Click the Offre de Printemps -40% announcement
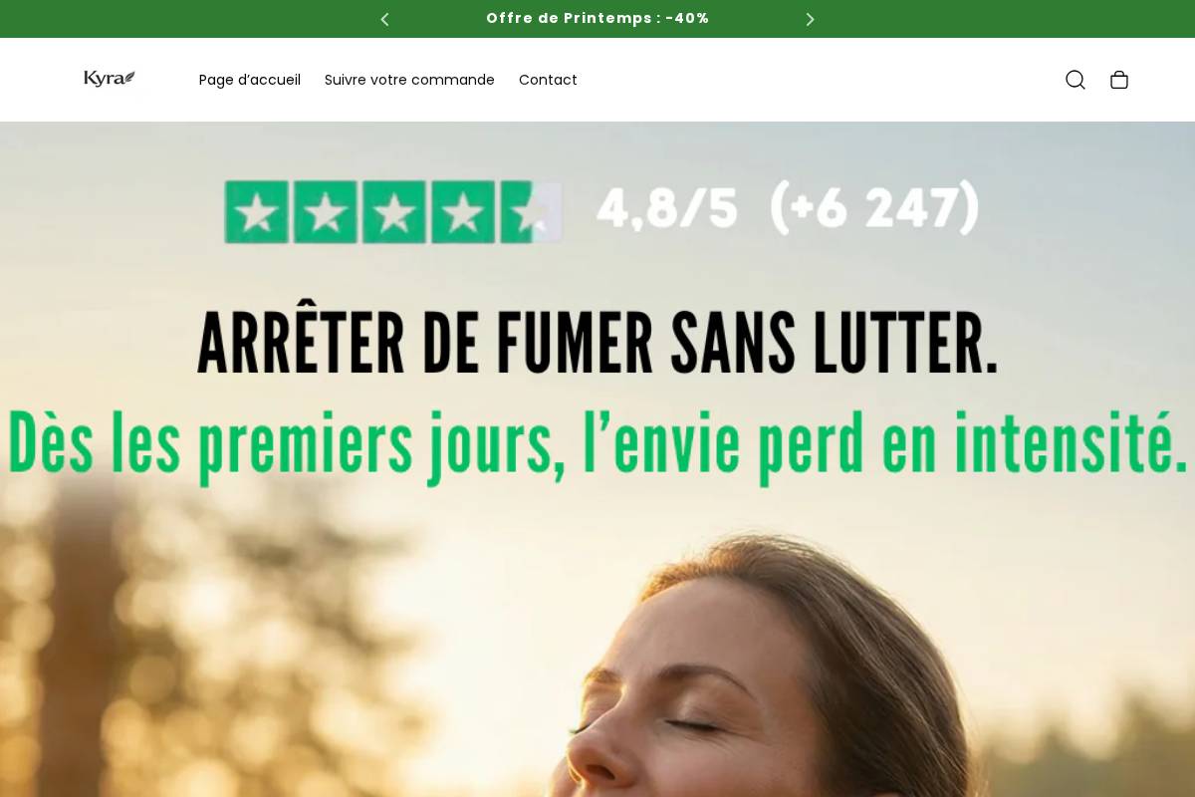The width and height of the screenshot is (1195, 797). [597, 18]
